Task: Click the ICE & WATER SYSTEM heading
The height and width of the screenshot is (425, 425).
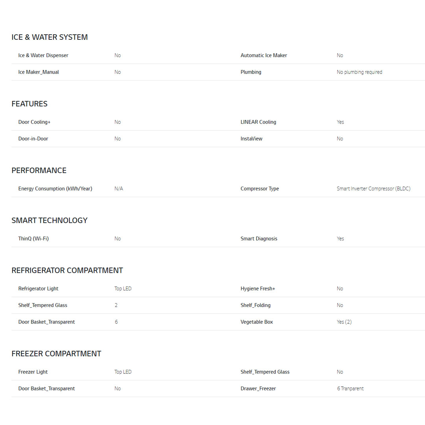Action: [x=50, y=37]
